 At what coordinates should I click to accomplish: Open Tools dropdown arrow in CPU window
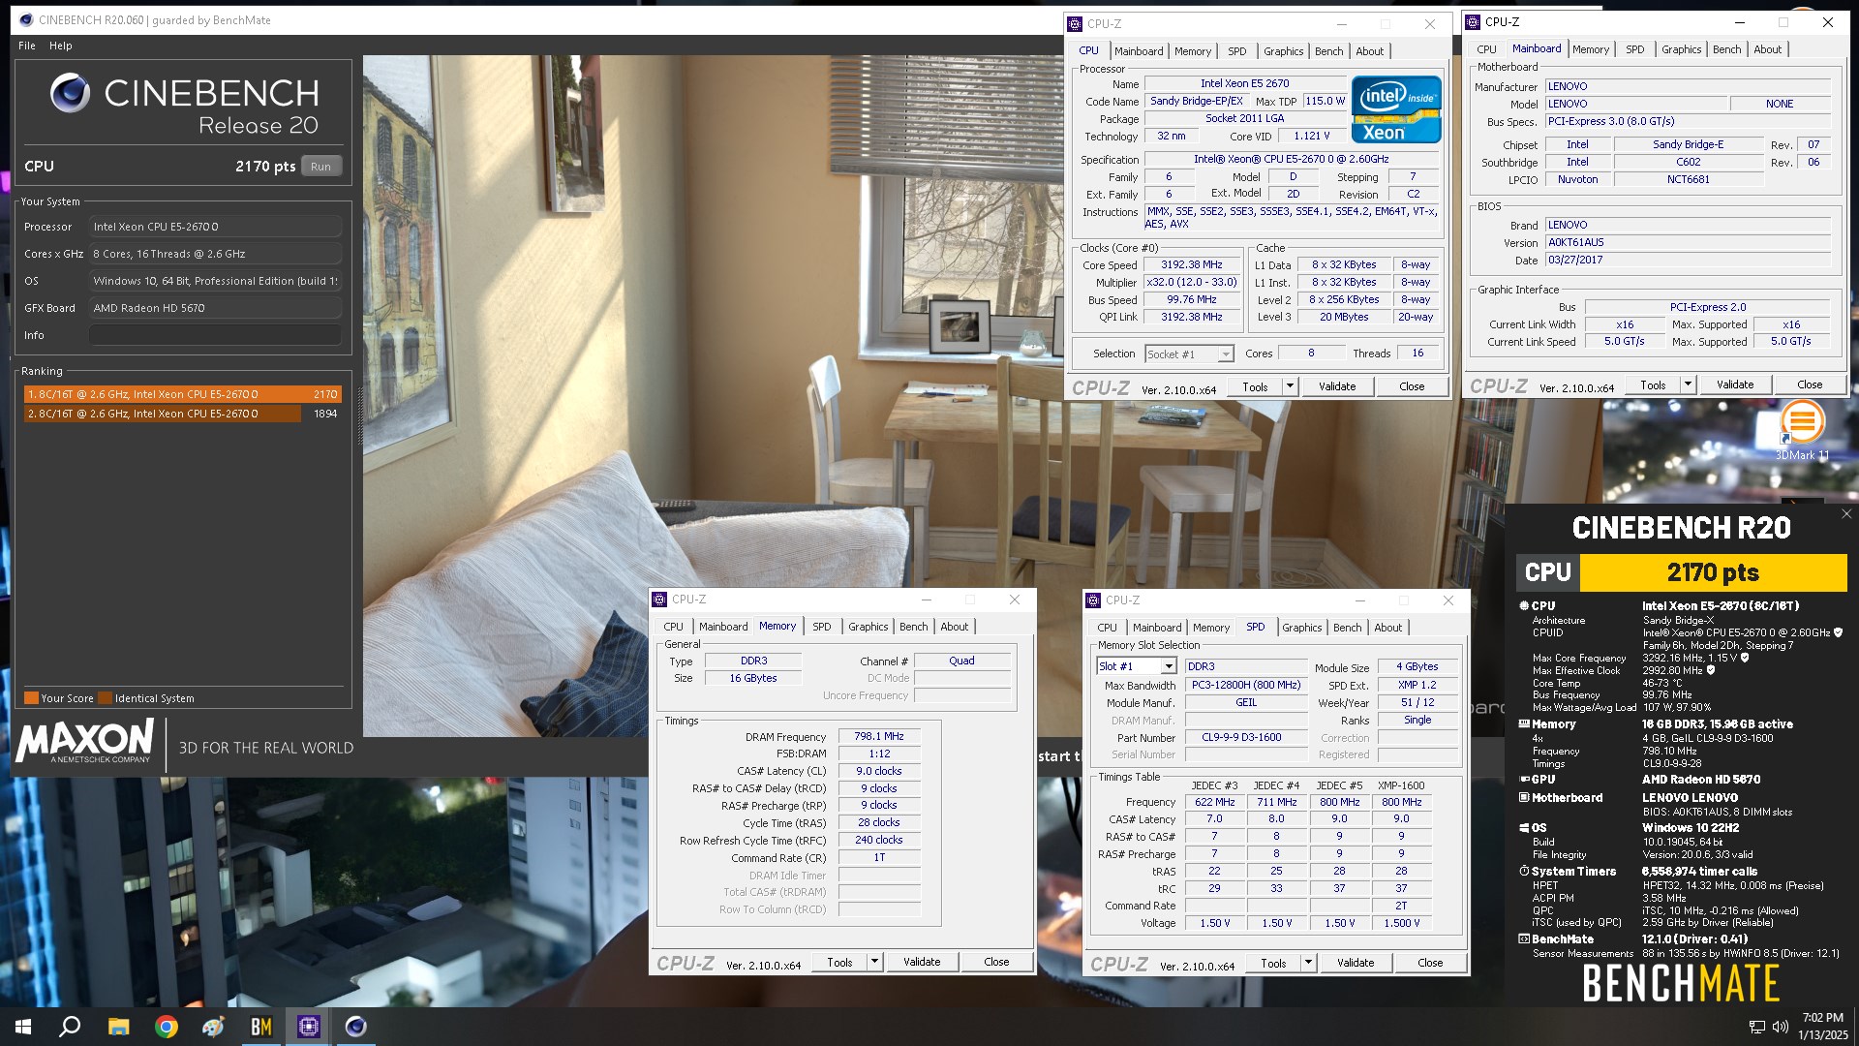[x=1289, y=386]
